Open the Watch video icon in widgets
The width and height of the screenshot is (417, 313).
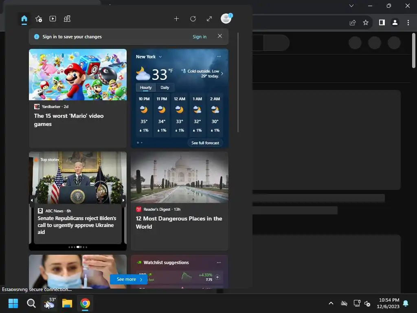pos(53,19)
